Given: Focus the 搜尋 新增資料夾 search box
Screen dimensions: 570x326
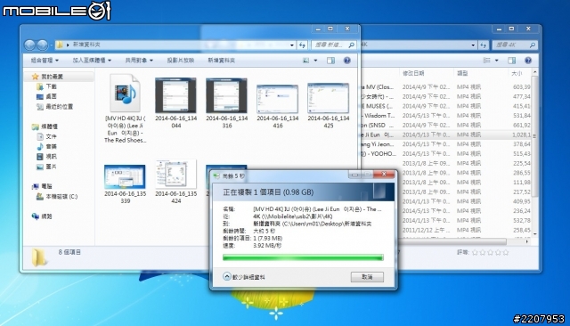Looking at the screenshot, I should coord(333,45).
